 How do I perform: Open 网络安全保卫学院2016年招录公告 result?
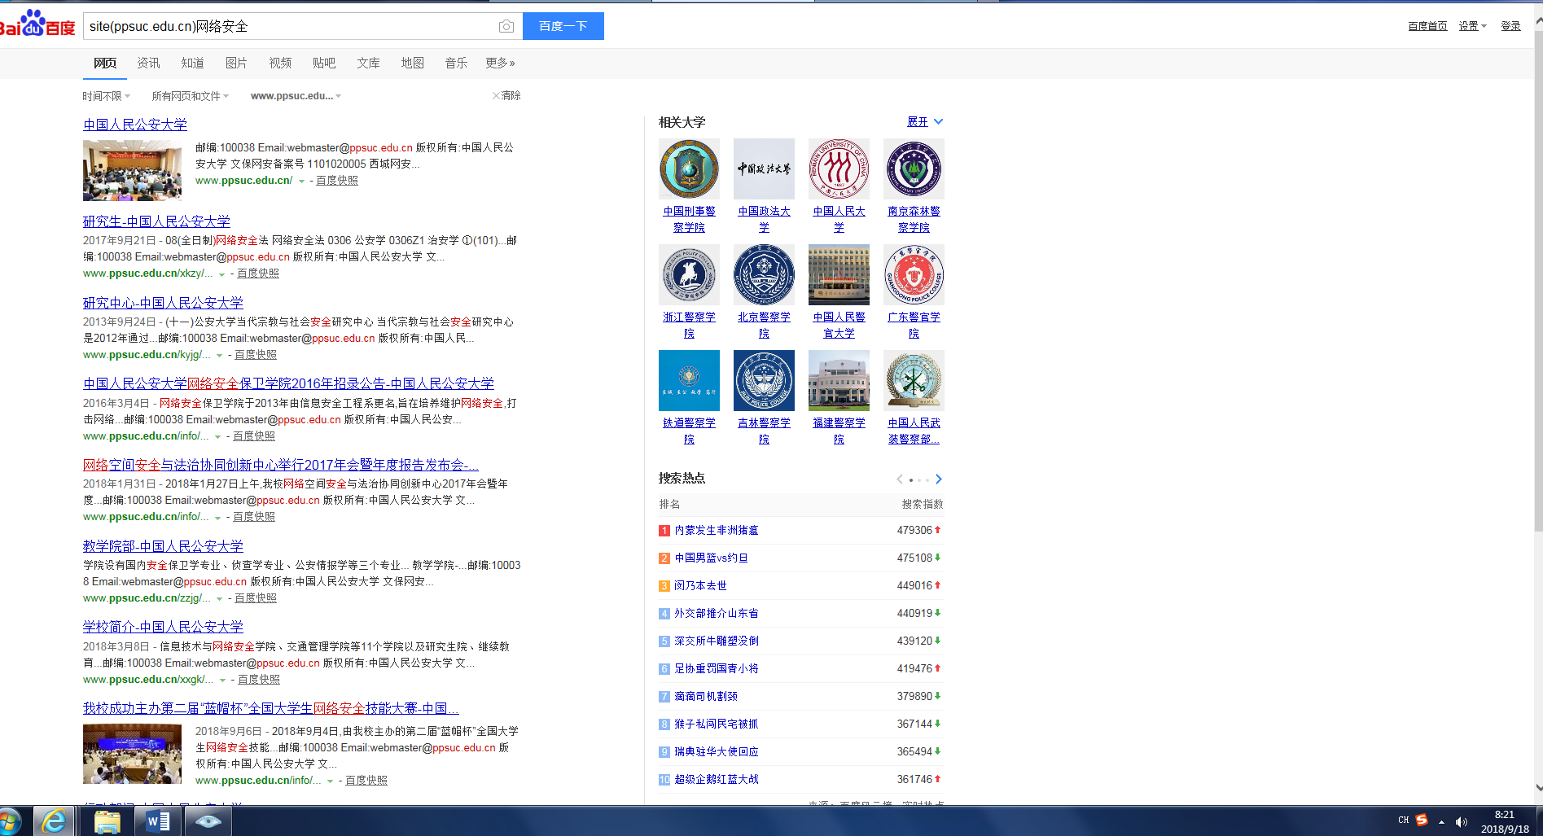pos(288,383)
